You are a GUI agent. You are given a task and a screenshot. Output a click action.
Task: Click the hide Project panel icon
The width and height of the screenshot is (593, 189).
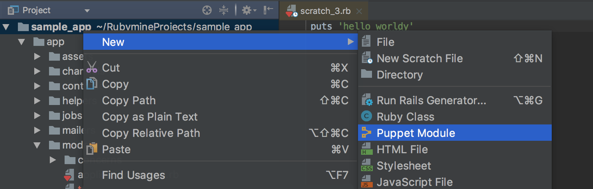click(x=268, y=10)
